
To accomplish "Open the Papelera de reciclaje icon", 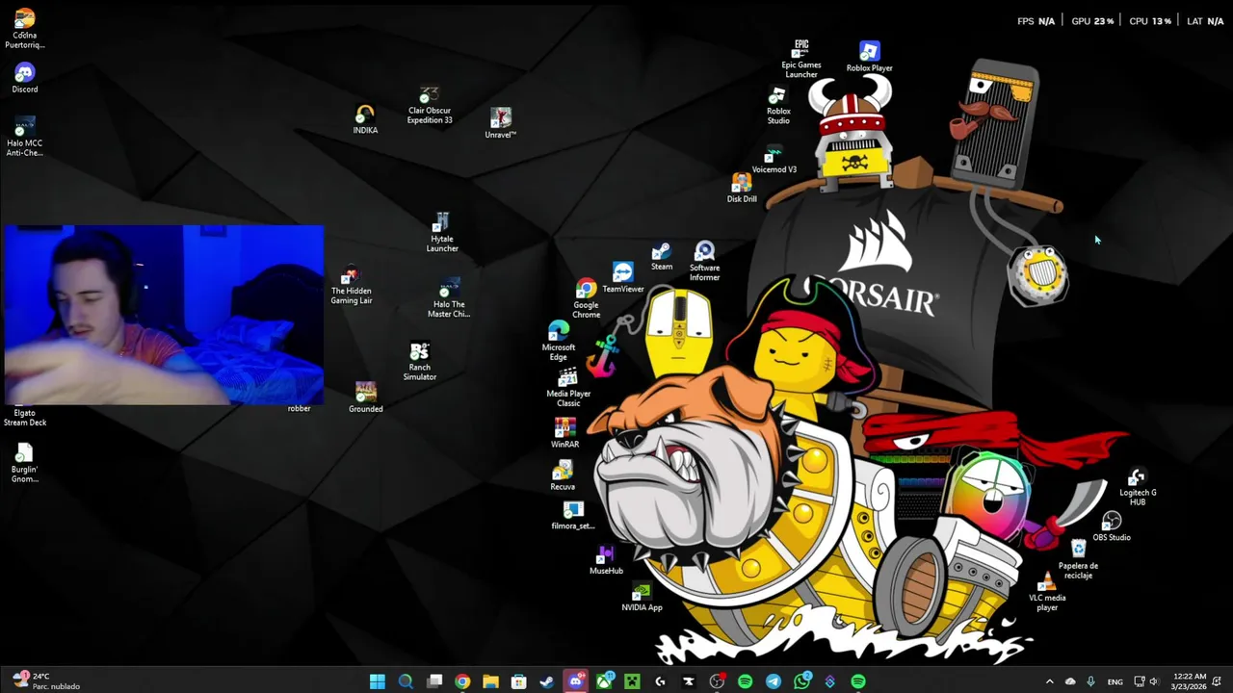I will point(1078,559).
